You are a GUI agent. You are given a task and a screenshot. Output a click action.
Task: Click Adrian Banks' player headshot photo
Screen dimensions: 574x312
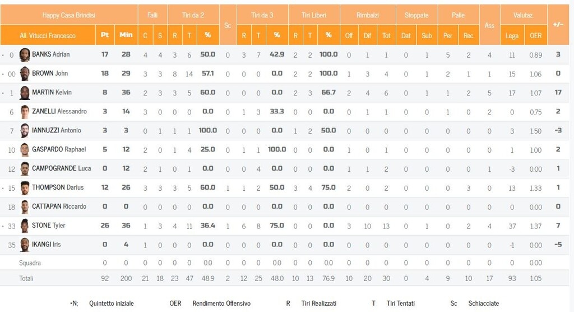pyautogui.click(x=25, y=55)
